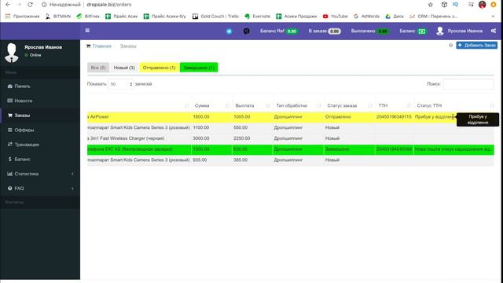Click Главная breadcrumb link
The height and width of the screenshot is (283, 503).
point(101,46)
